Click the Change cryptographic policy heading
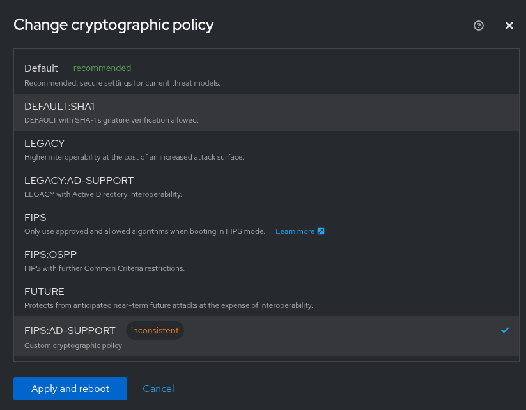This screenshot has height=410, width=526. point(114,25)
